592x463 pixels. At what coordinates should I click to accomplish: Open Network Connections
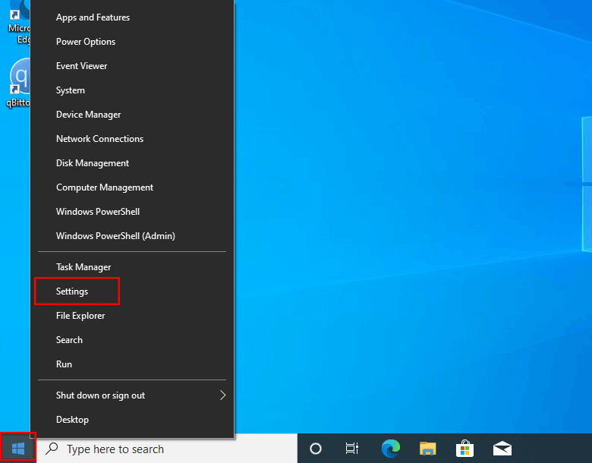(x=99, y=139)
